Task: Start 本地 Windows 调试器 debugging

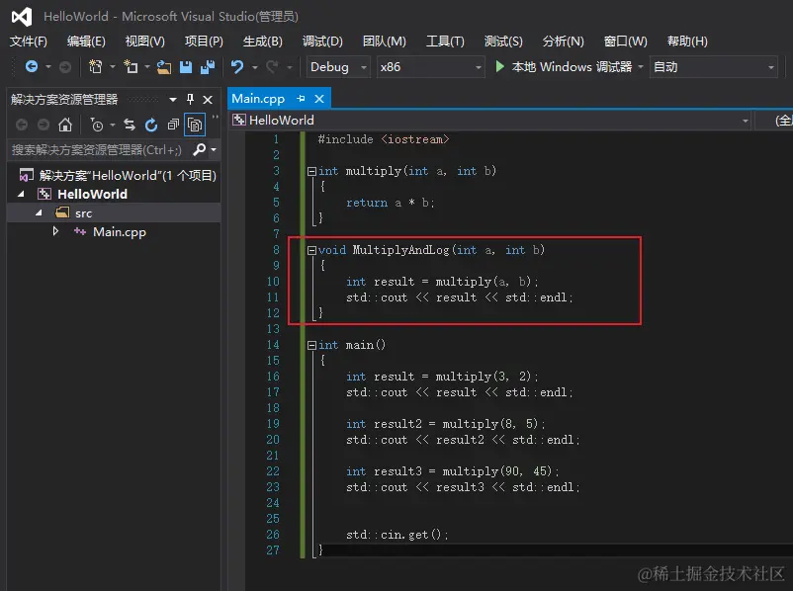Action: (x=564, y=67)
